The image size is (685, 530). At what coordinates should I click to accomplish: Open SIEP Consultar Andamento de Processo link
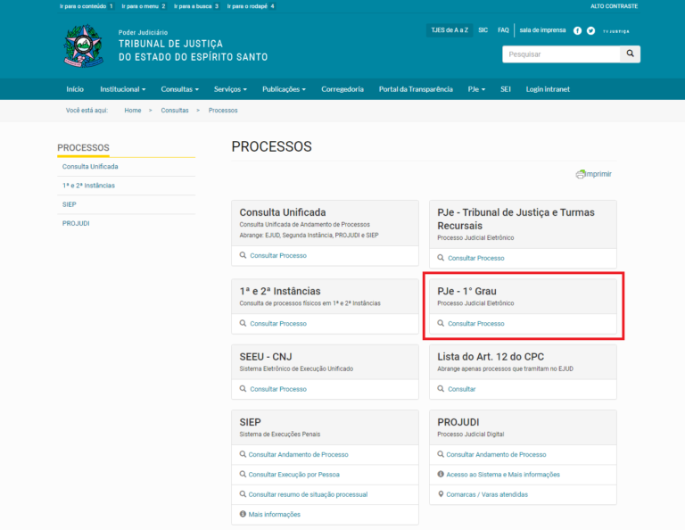[299, 455]
